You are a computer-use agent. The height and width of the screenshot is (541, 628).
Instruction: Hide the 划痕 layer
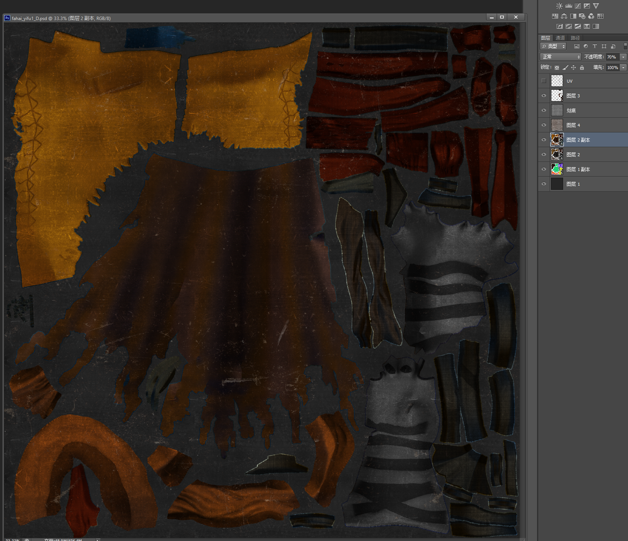point(543,110)
